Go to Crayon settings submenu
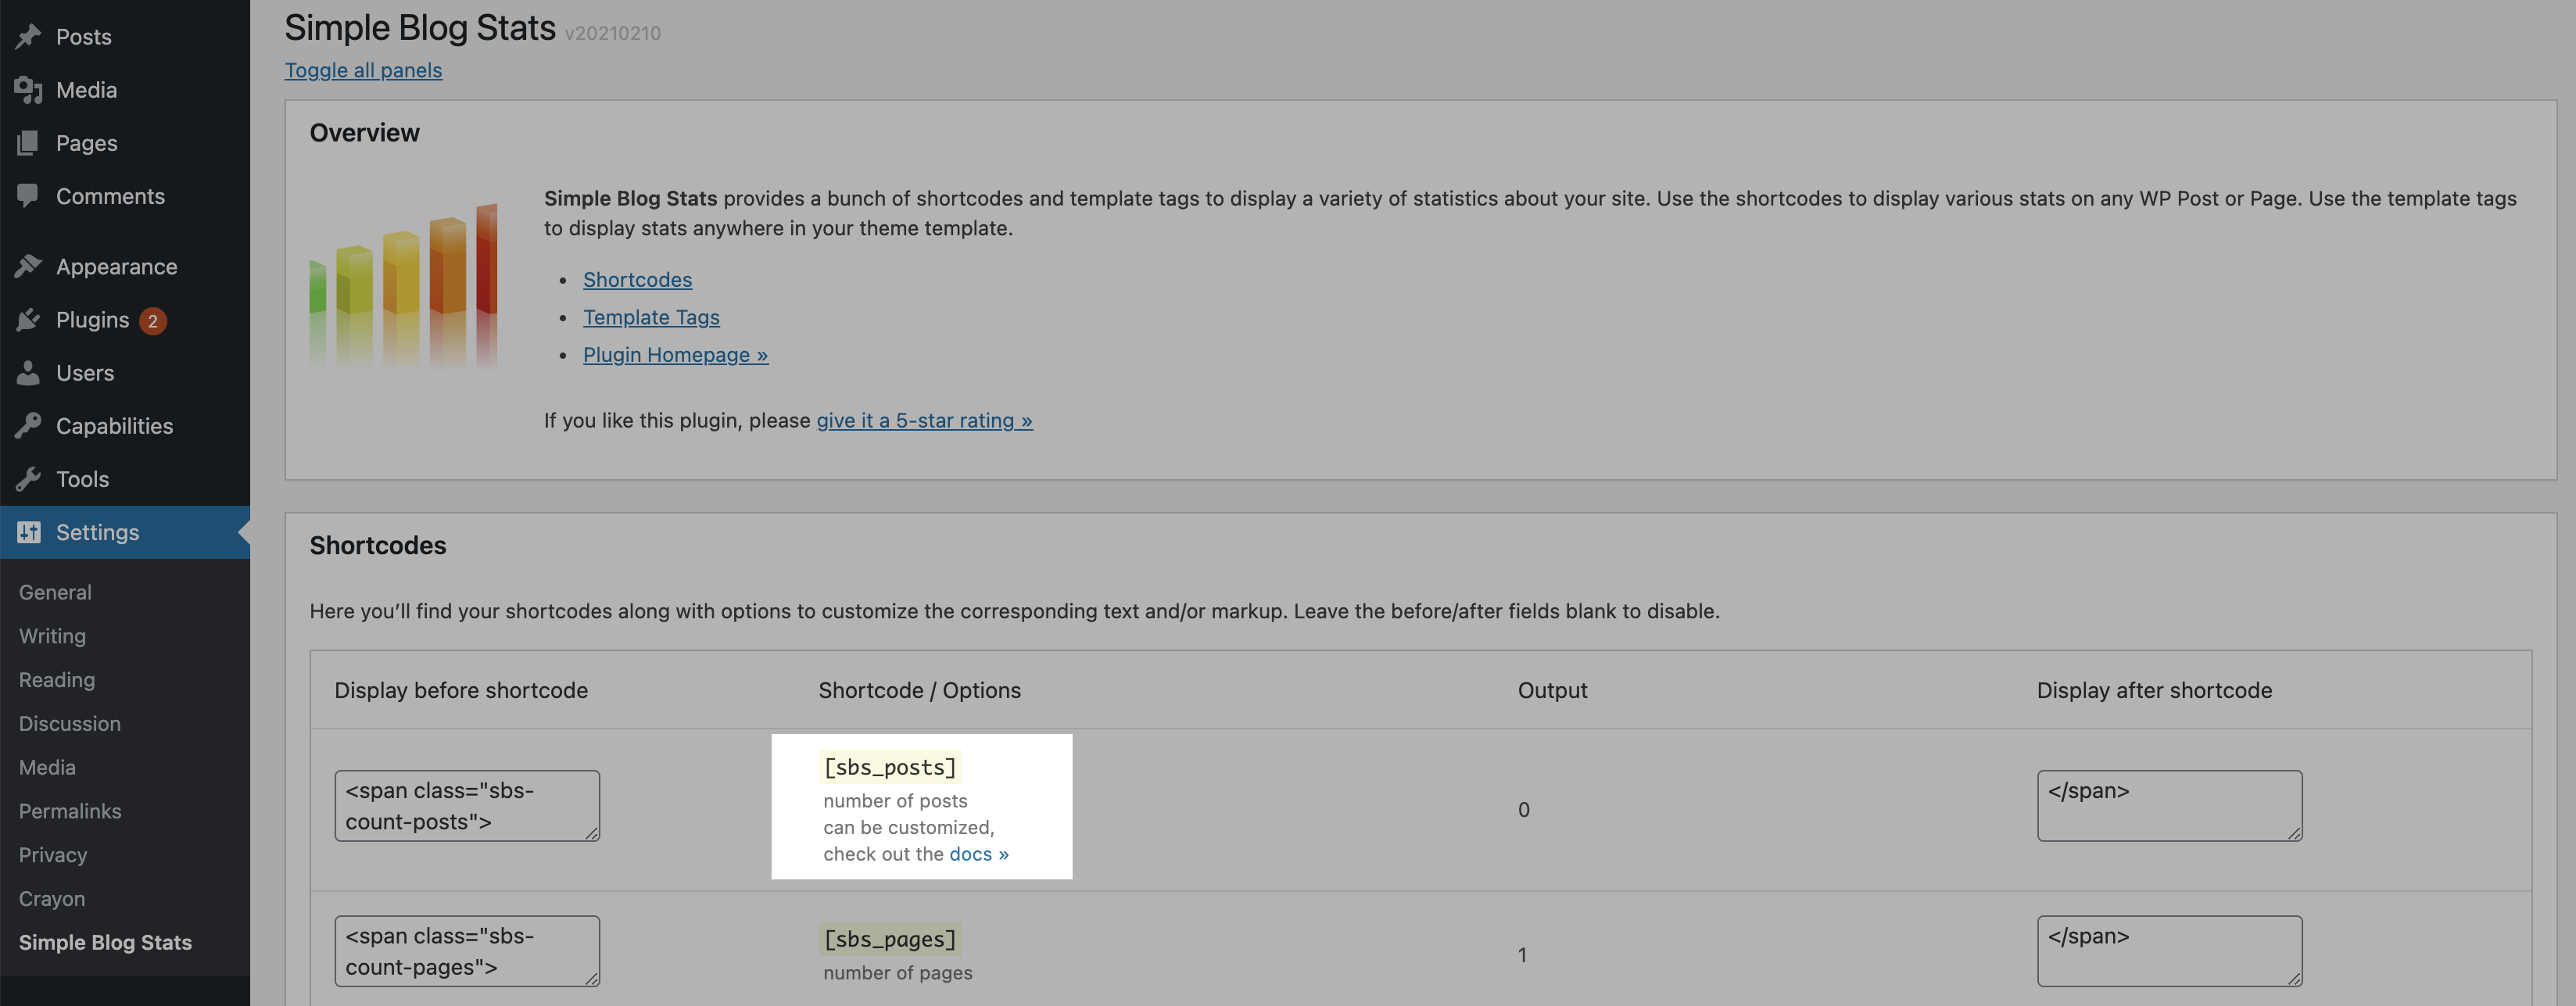Screen dimensions: 2576x1006 [52, 899]
